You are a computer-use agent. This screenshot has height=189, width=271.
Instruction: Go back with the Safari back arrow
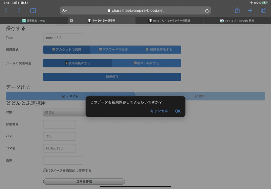(x=6, y=10)
